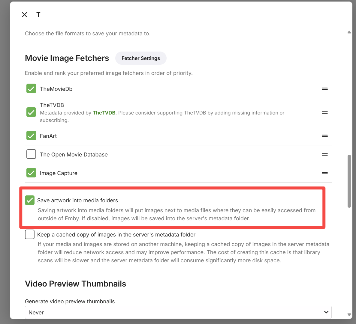Enable keeping cached copy of images
The width and height of the screenshot is (356, 324).
[30, 234]
